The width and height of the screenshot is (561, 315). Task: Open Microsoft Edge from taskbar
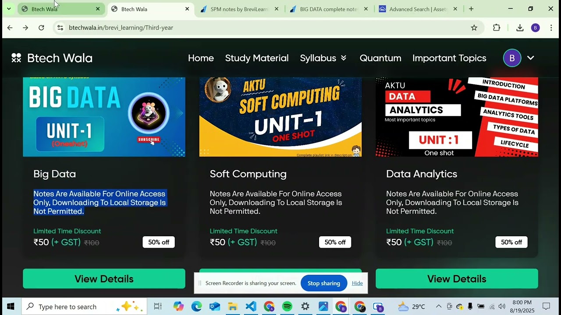coord(196,307)
